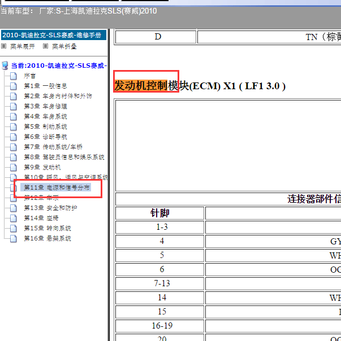Open chapter 第14章 座椅
The height and width of the screenshot is (341, 341).
point(41,218)
